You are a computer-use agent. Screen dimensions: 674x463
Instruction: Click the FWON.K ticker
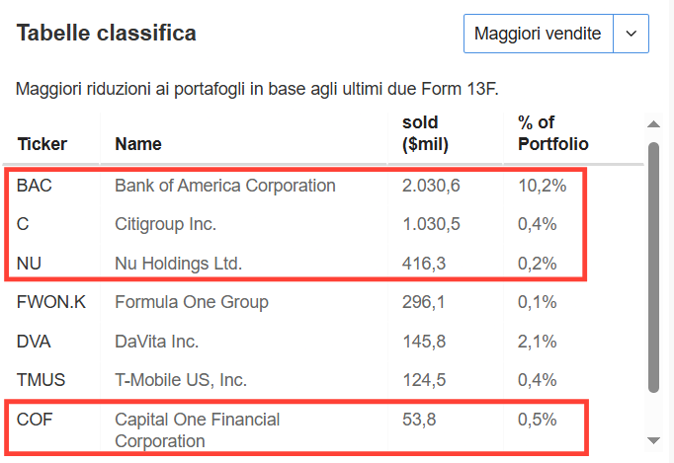51,302
